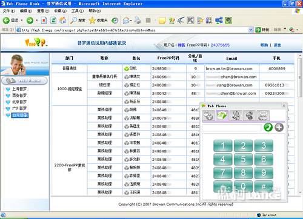
Task: Click the address URL field
Action: 132,30
